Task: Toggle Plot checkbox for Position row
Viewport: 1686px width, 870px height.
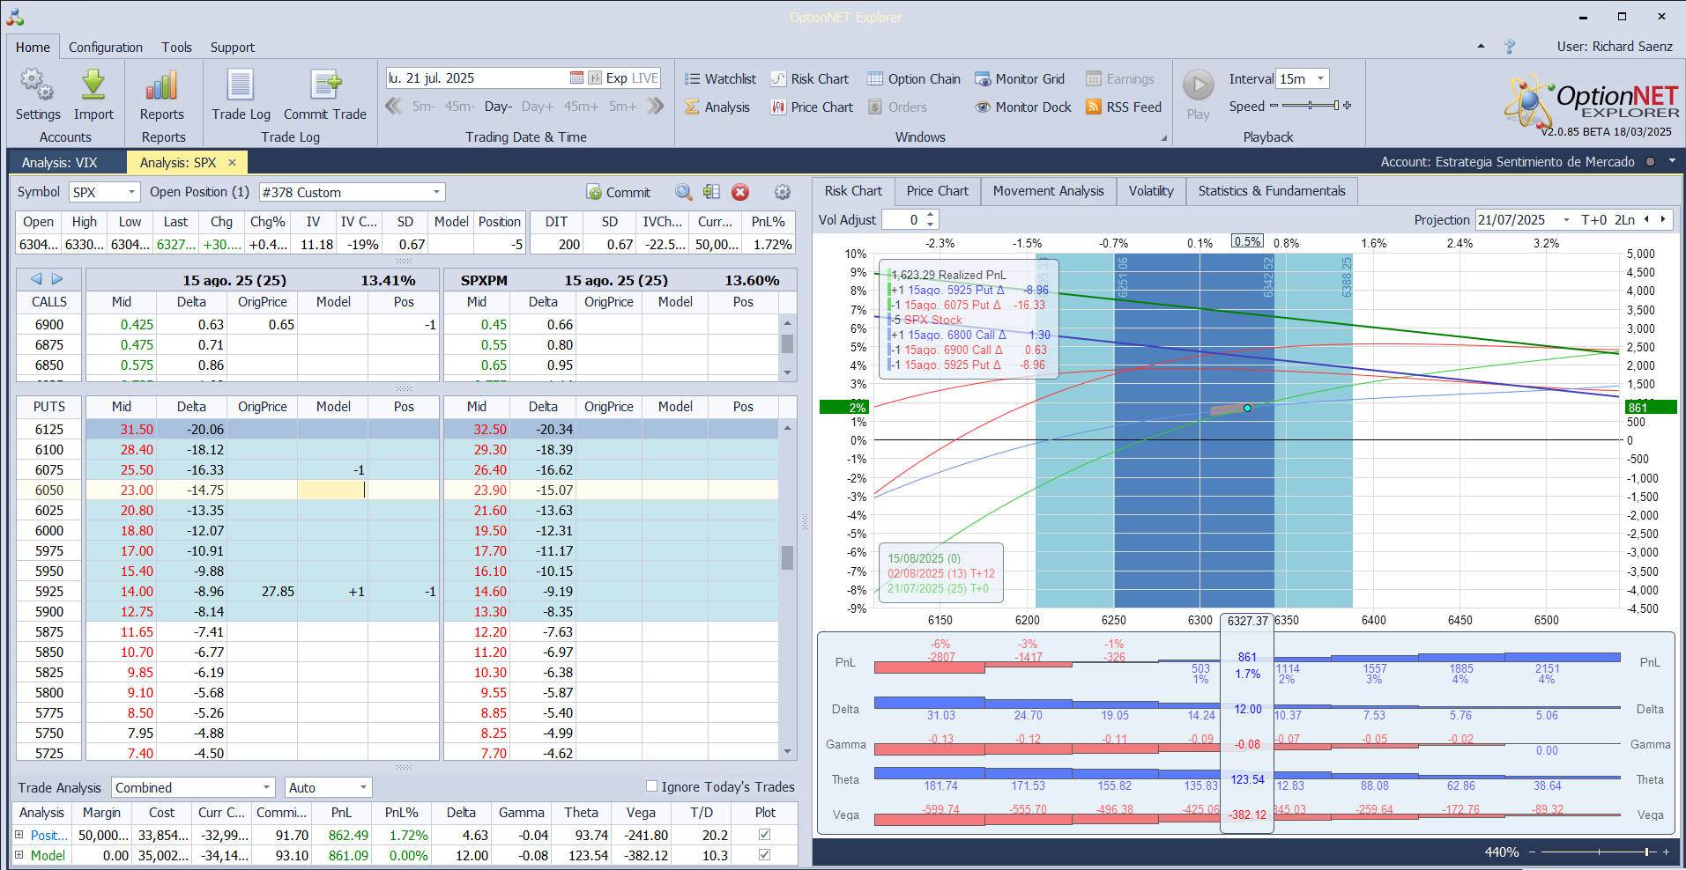Action: pos(764,834)
